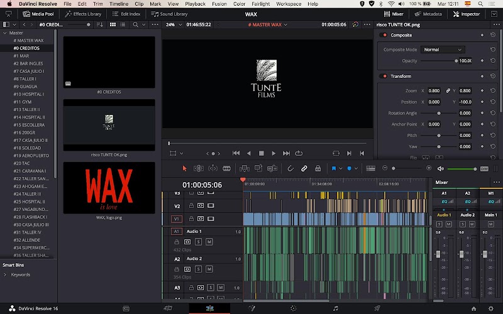
Task: Open the viewer zoom percentage dropdown
Action: (172, 24)
